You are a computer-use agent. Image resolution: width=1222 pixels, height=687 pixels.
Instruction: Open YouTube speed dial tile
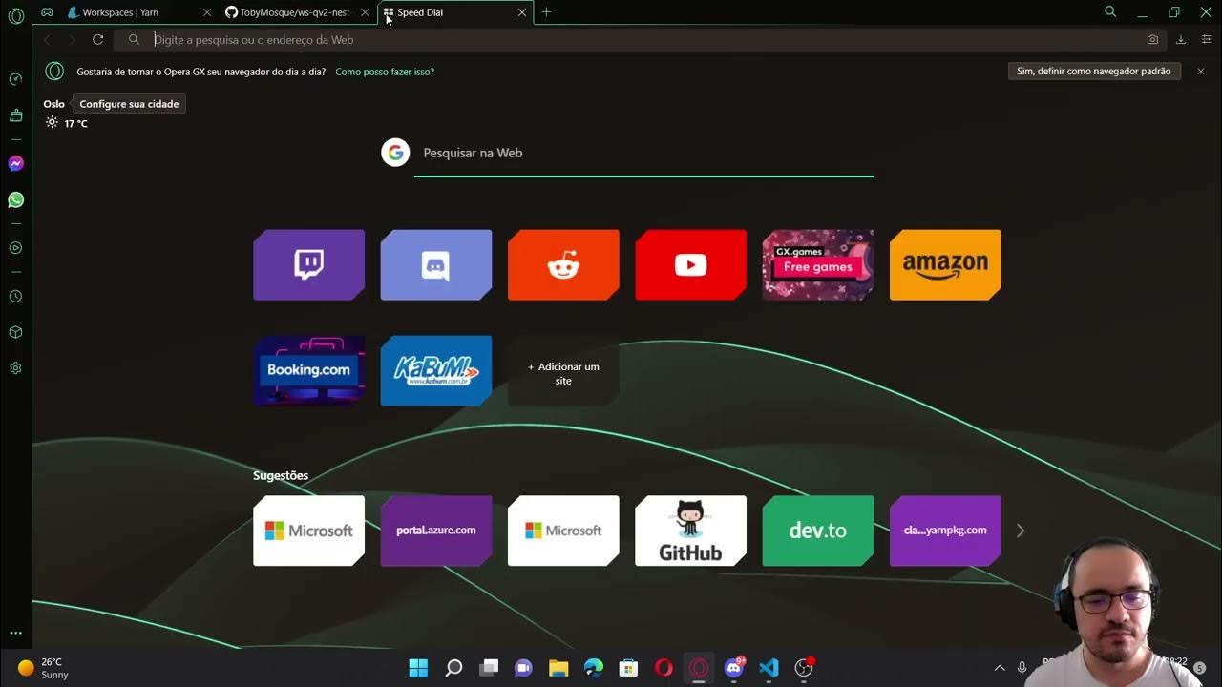tap(690, 264)
